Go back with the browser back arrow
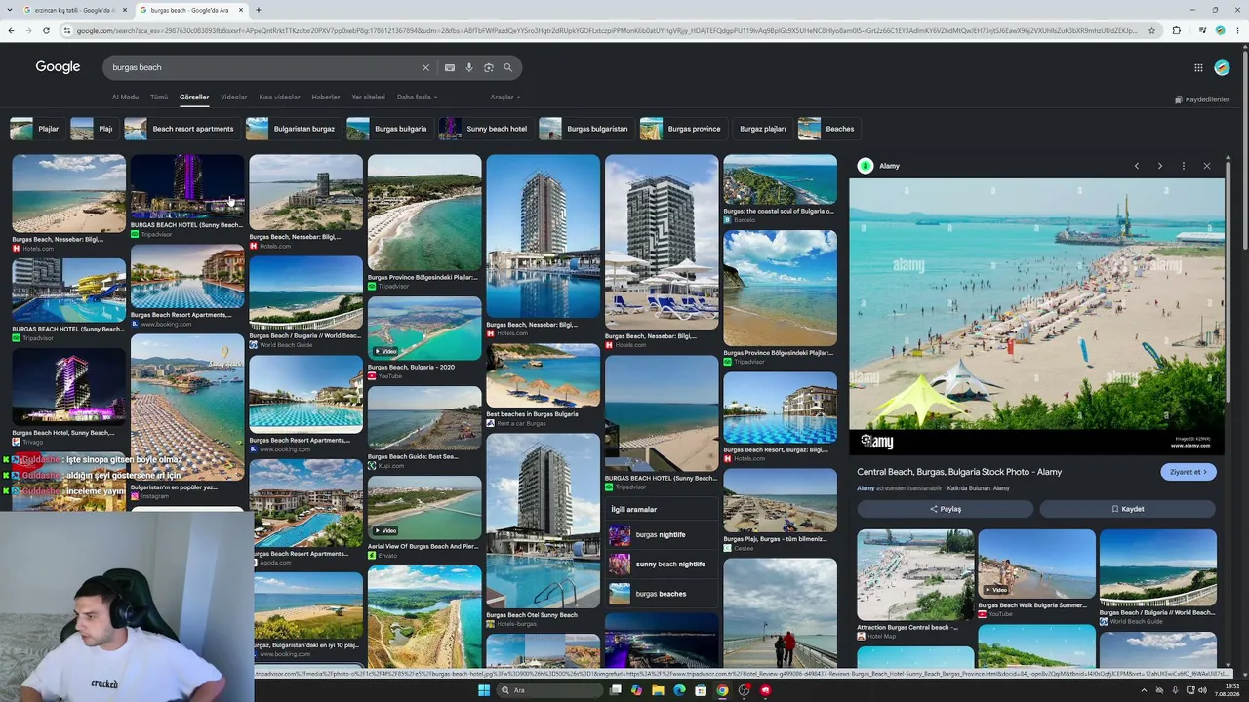The width and height of the screenshot is (1249, 702). (x=11, y=30)
